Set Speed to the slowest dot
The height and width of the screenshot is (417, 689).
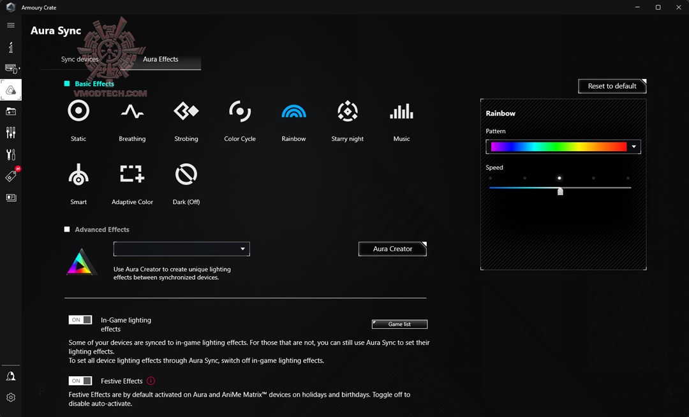491,178
